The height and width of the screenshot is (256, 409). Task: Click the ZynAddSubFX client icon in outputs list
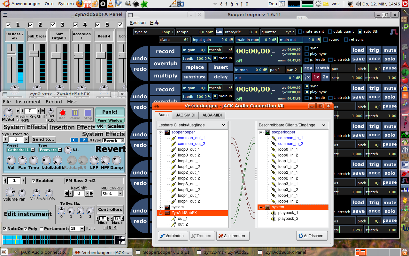[x=167, y=213]
